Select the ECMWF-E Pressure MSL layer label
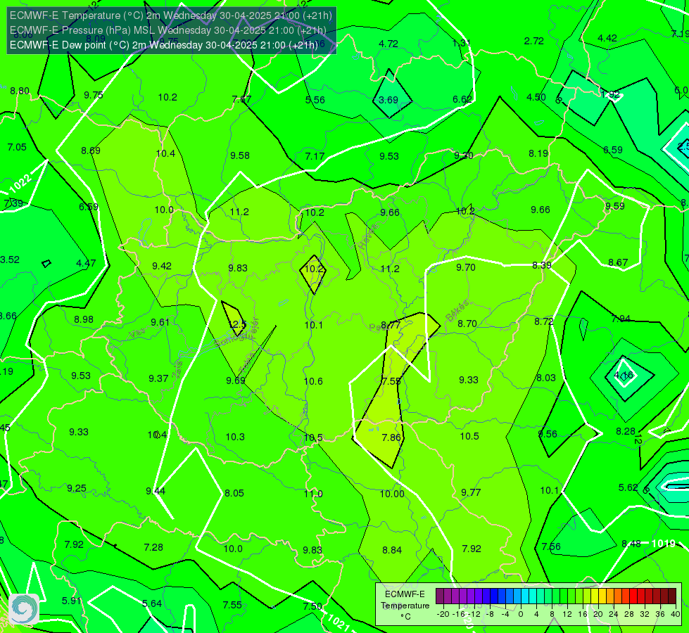Viewport: 689px width, 633px height. 168,30
